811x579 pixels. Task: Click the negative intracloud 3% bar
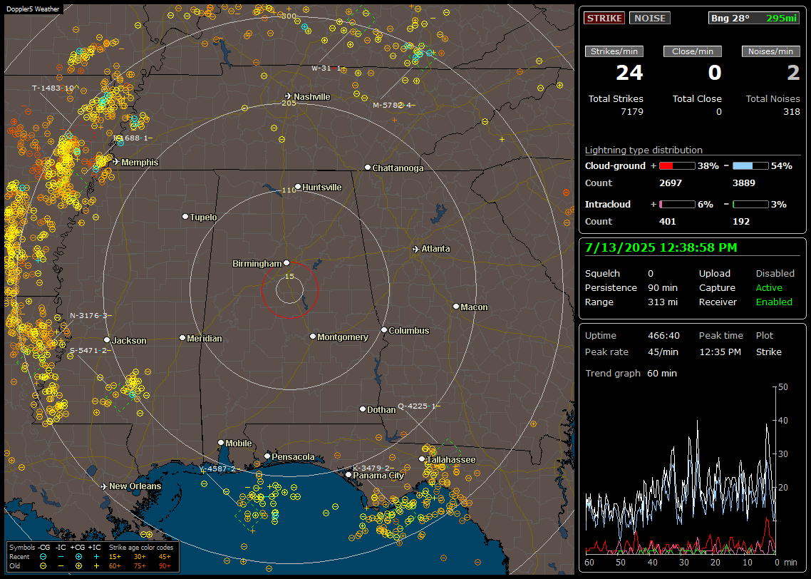(750, 205)
